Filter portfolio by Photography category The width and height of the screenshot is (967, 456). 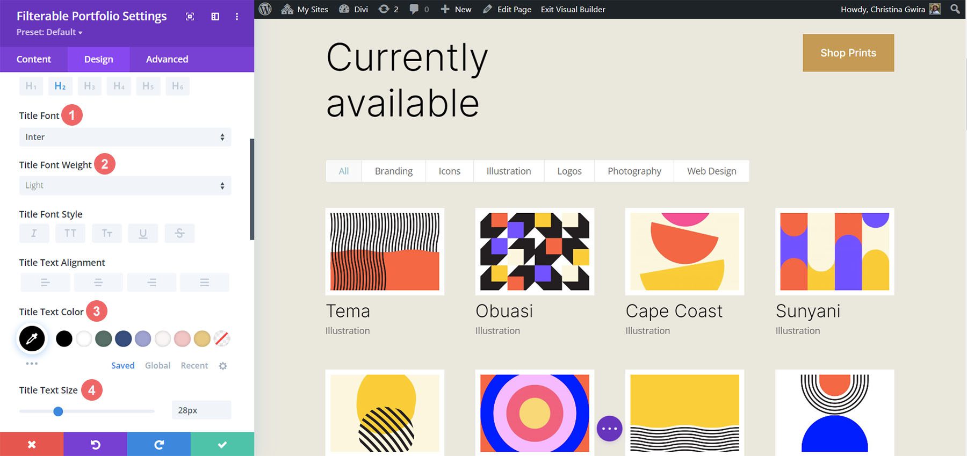pos(634,171)
